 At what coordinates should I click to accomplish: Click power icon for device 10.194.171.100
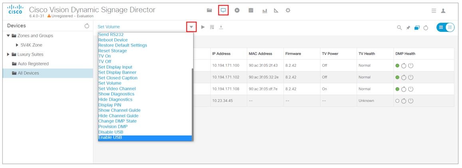coord(411,66)
